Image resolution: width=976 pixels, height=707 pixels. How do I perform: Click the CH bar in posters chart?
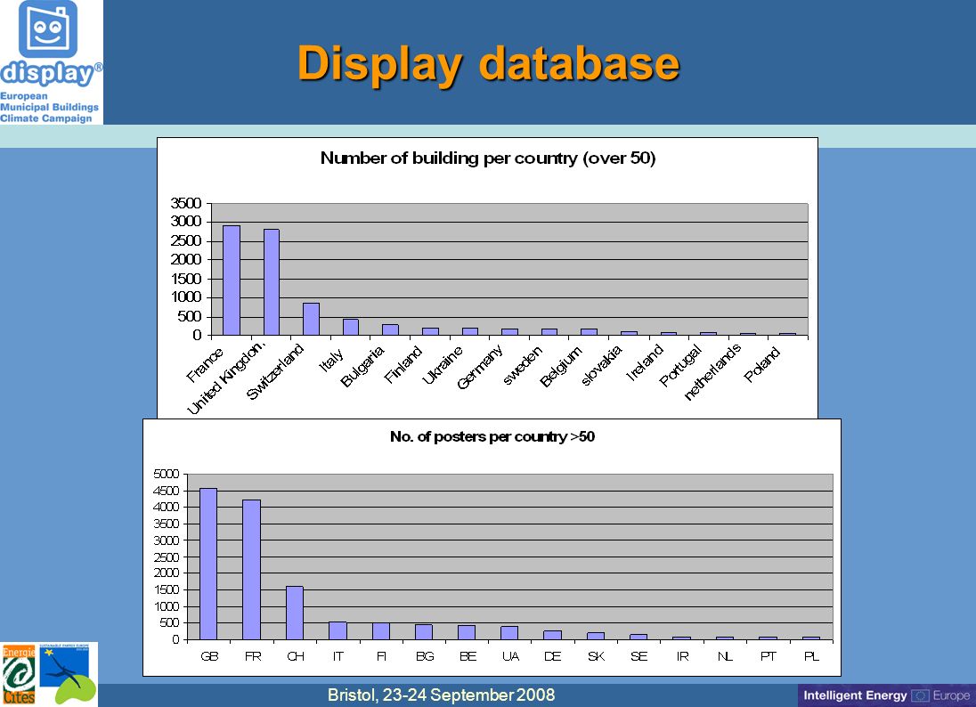point(295,613)
